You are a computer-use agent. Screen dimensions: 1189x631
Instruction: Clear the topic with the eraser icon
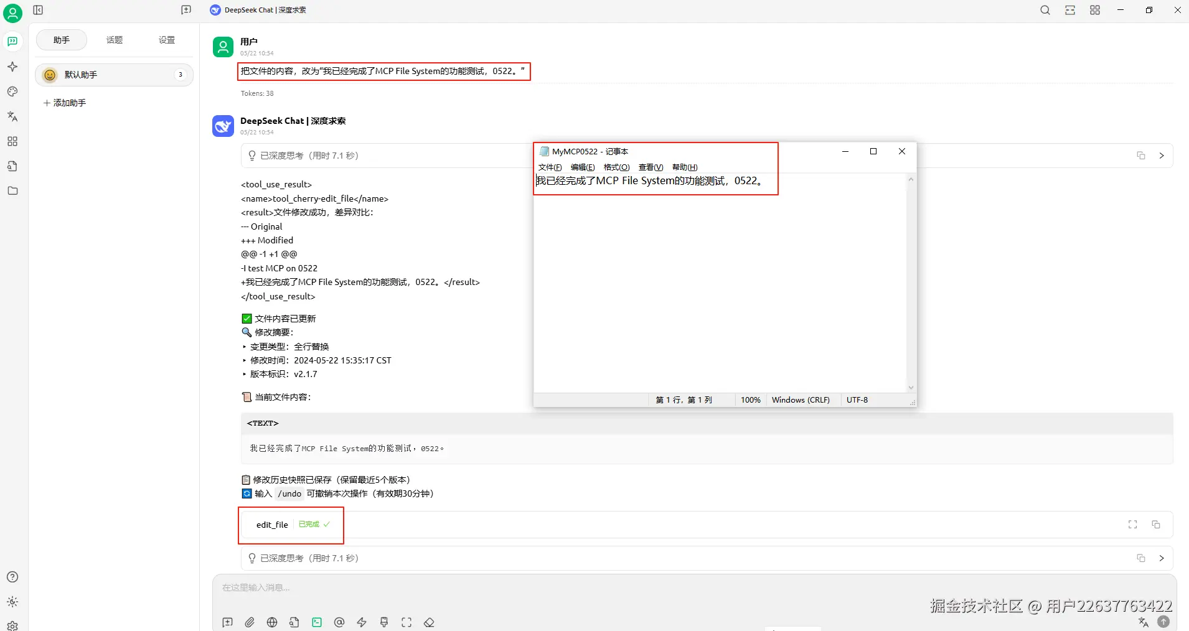tap(429, 622)
